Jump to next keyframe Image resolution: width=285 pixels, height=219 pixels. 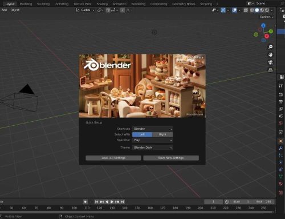117,202
